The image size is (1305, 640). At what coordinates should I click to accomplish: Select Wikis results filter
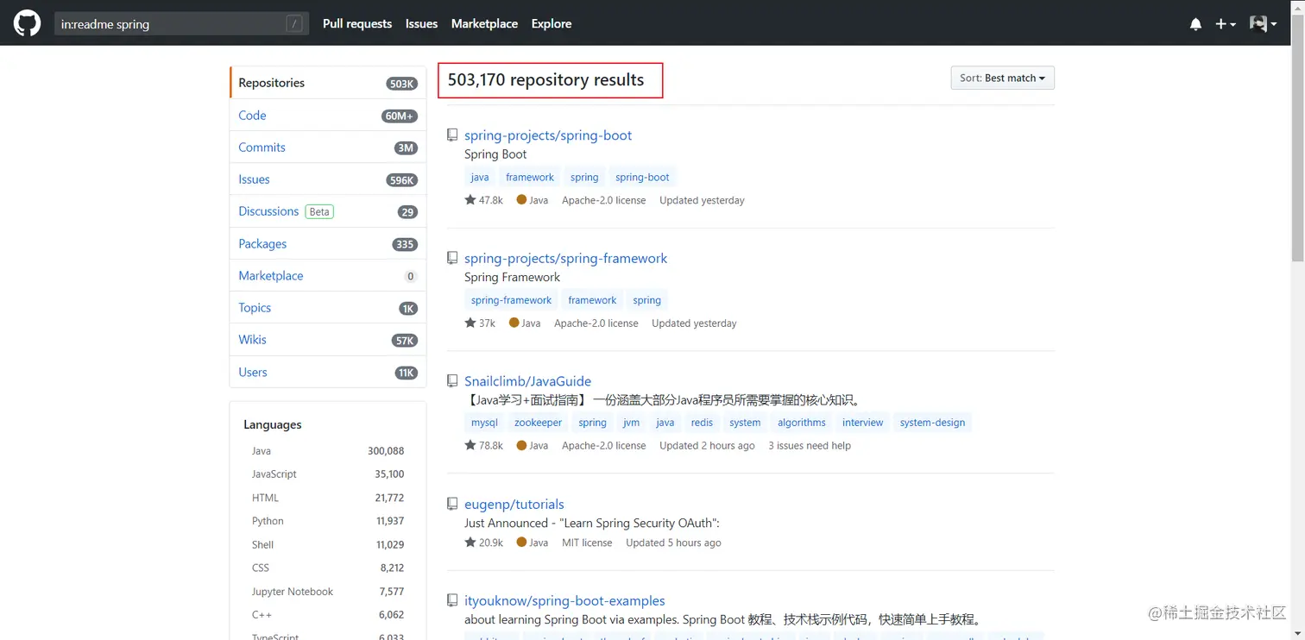[328, 340]
